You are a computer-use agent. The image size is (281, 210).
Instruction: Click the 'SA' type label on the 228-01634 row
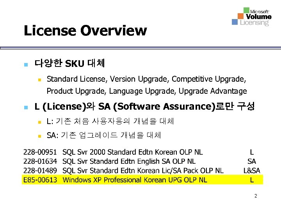[x=252, y=161]
